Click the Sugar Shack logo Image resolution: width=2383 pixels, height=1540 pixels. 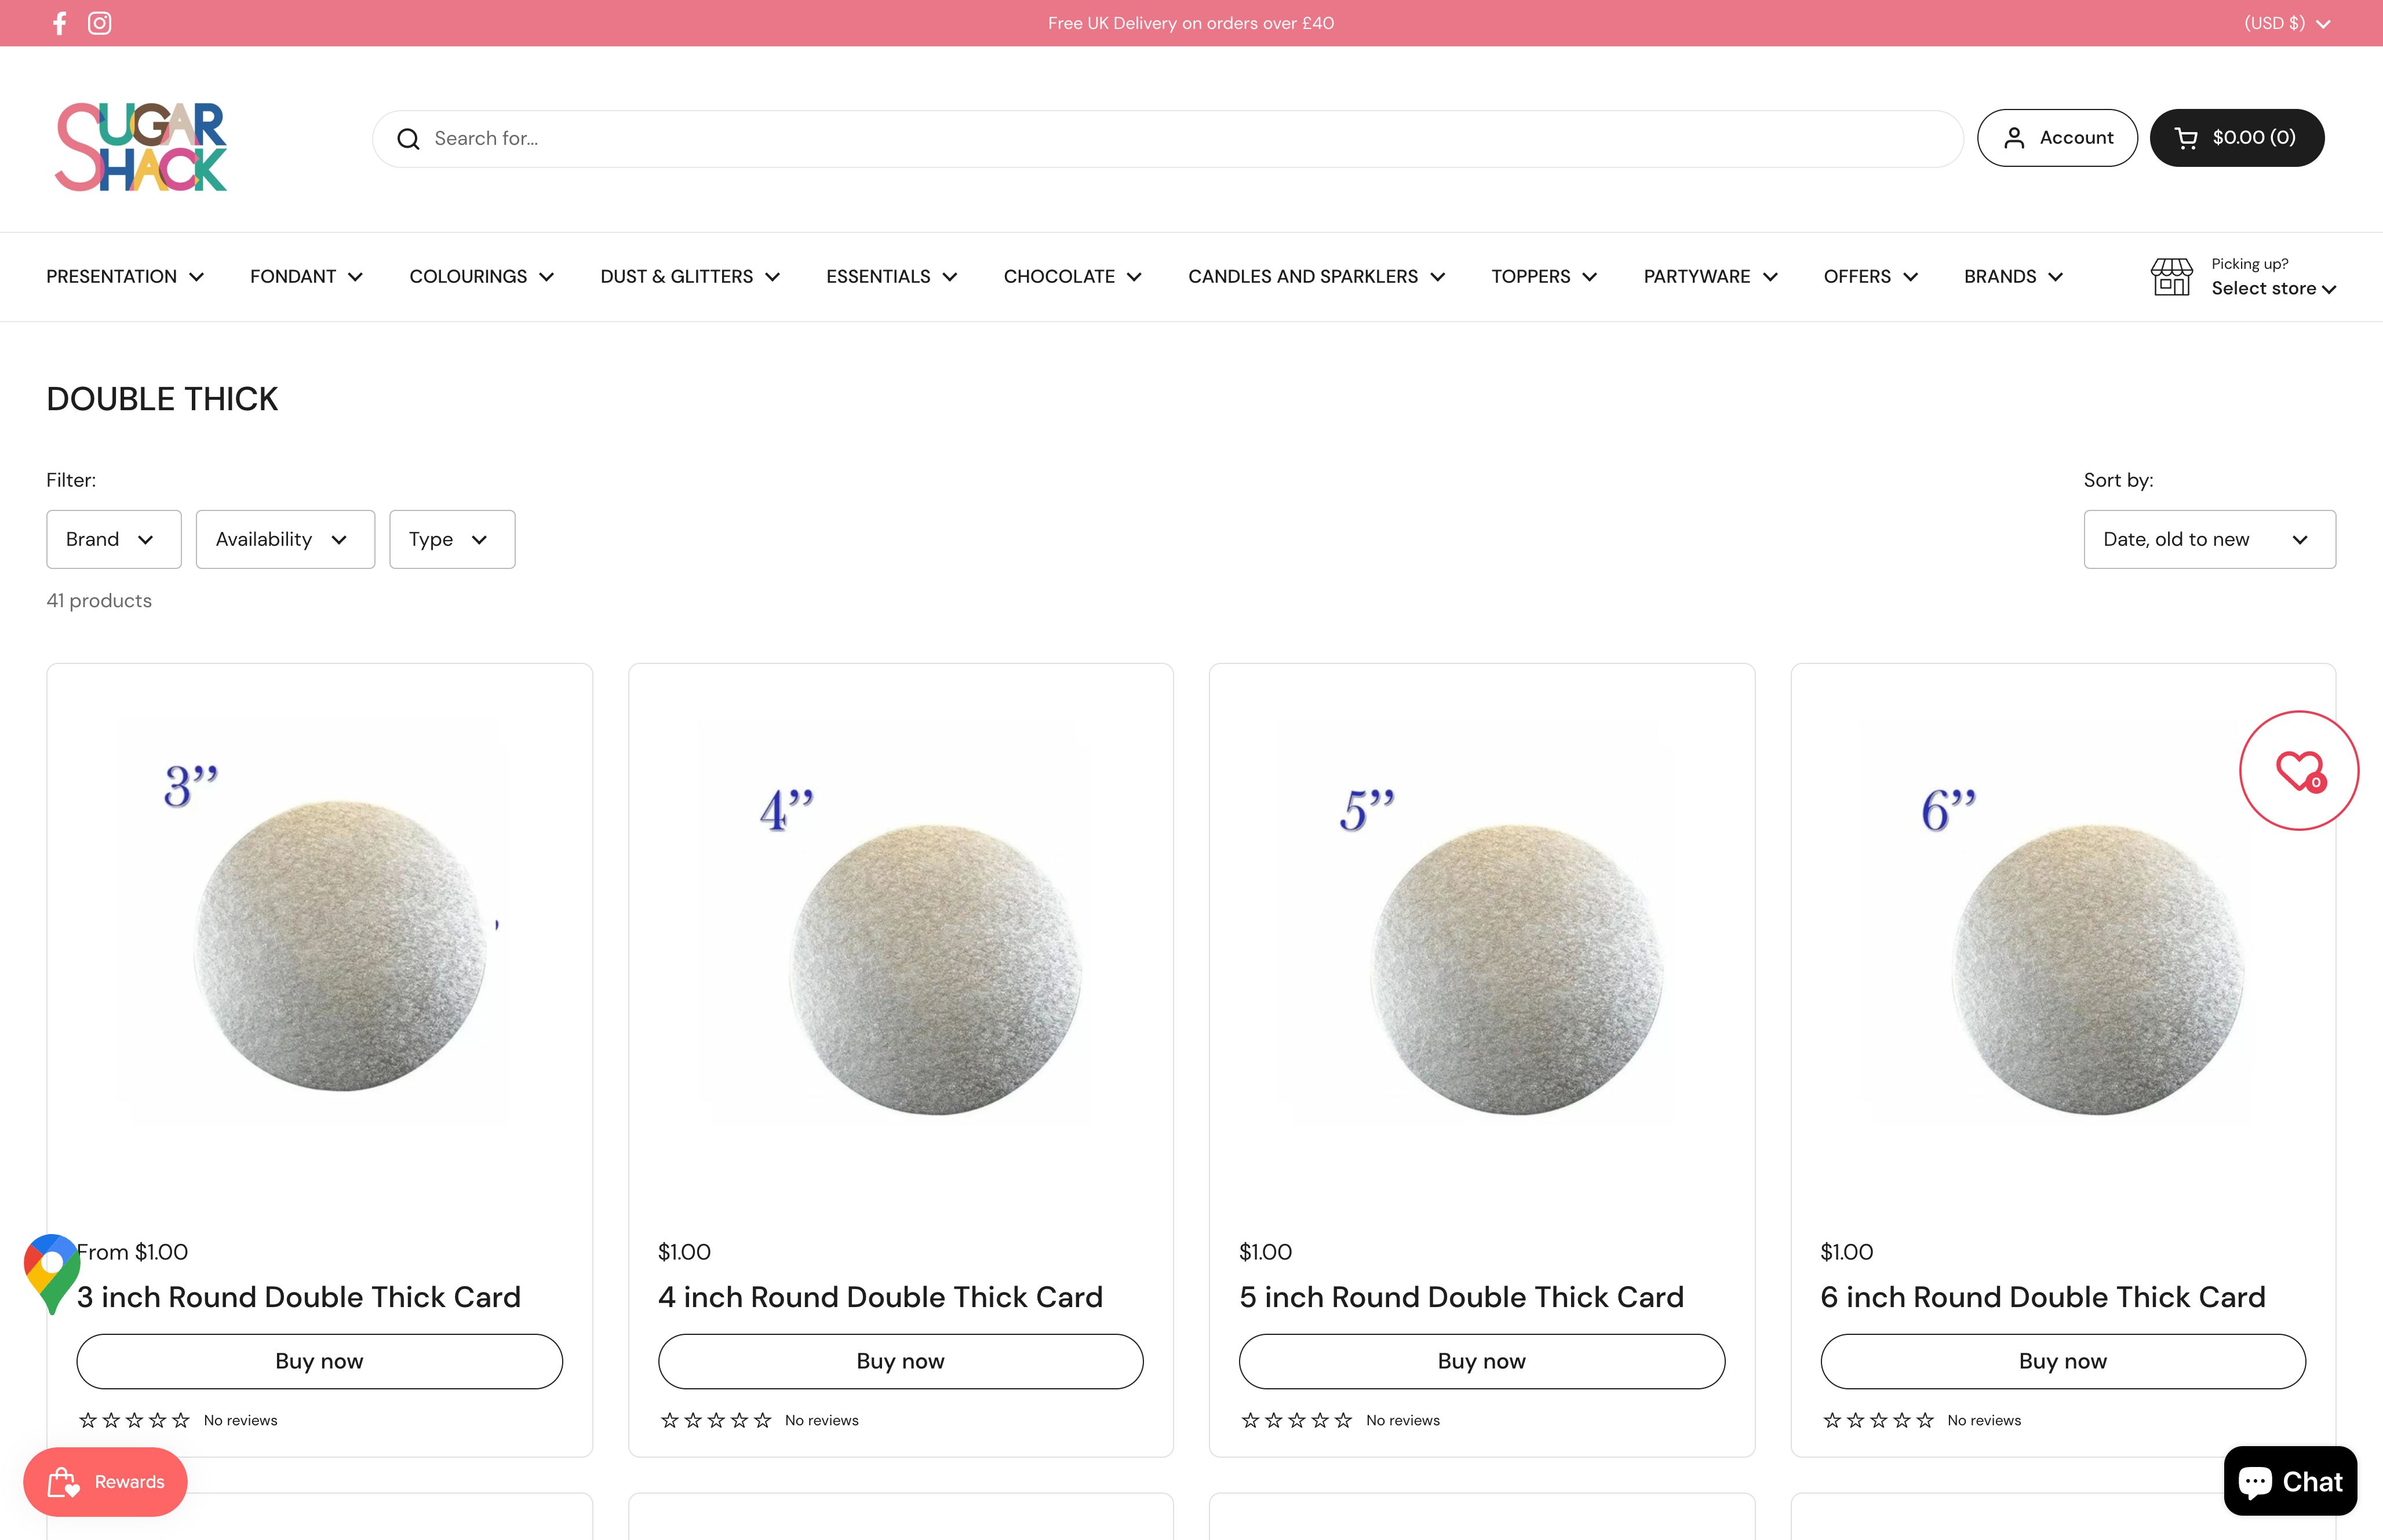[141, 147]
